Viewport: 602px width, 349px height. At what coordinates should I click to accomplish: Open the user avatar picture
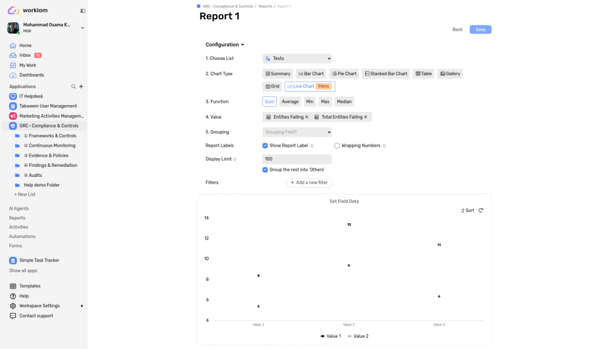tap(13, 28)
